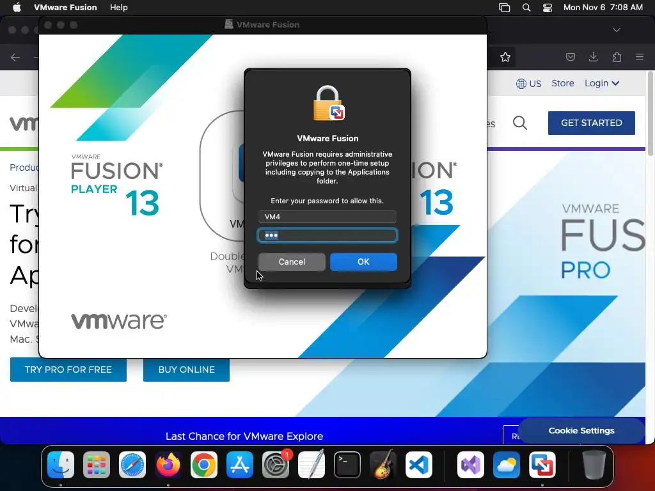Switch to Firefox in the Dock
Viewport: 655px width, 491px height.
168,465
